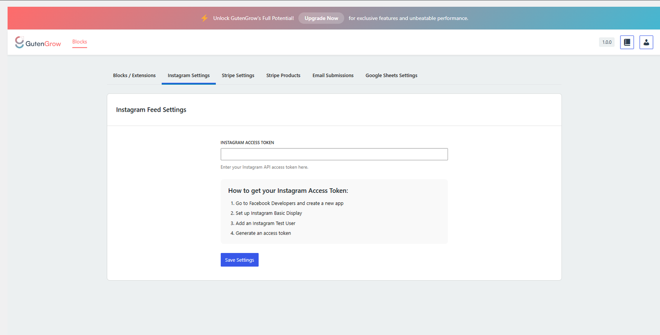Open the Google Sheets Settings tab

pyautogui.click(x=391, y=75)
